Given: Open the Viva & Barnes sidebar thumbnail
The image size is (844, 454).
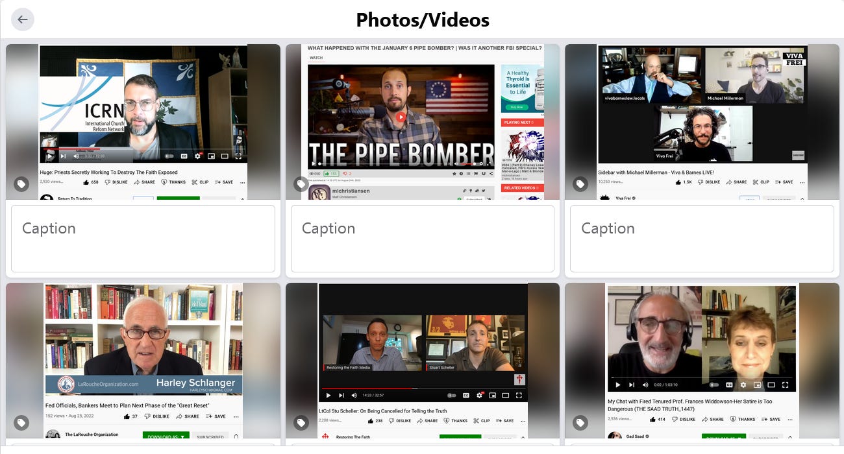Looking at the screenshot, I should (x=702, y=122).
